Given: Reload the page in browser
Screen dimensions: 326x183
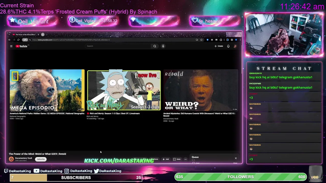Looking at the screenshot, I should (x=18, y=40).
